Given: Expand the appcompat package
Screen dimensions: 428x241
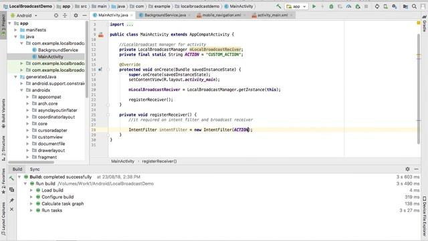Looking at the screenshot, I should point(27,97).
